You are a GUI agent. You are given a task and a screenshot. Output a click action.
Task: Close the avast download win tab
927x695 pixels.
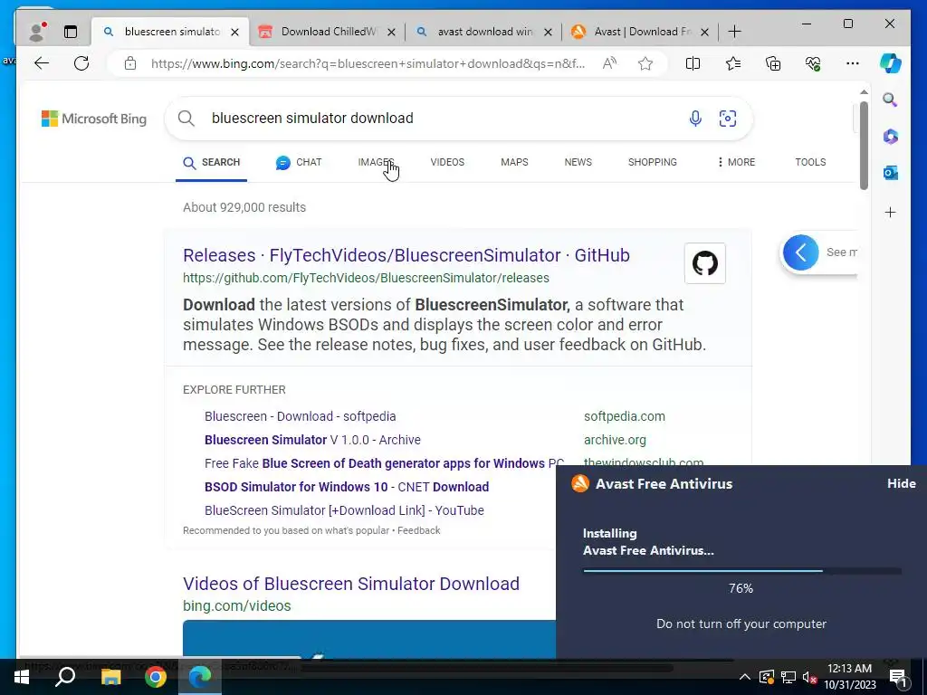point(548,32)
